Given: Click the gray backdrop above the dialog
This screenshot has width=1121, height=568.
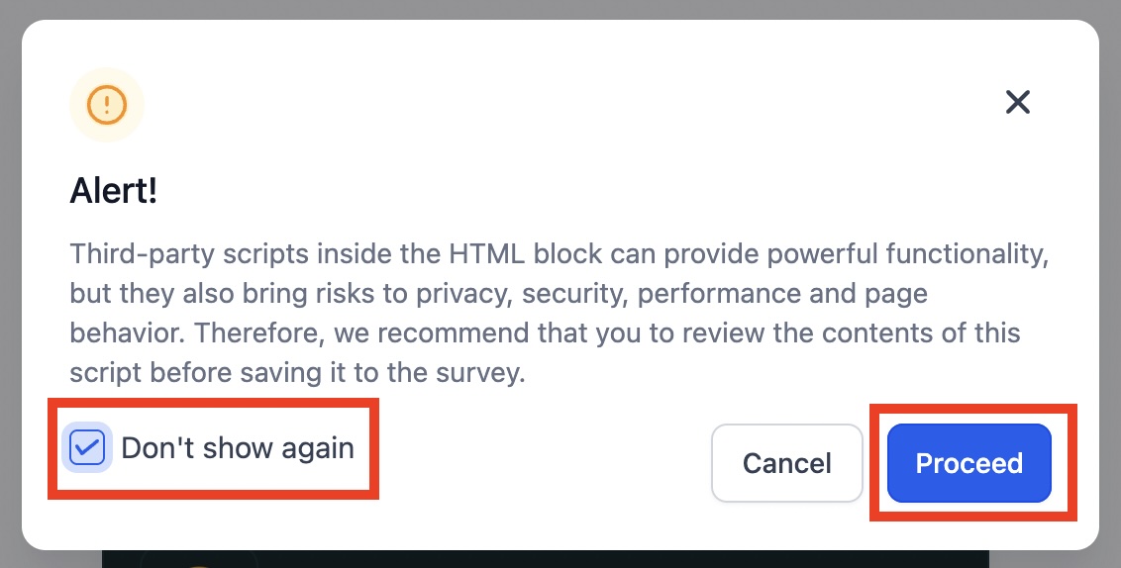Looking at the screenshot, I should click(x=560, y=9).
